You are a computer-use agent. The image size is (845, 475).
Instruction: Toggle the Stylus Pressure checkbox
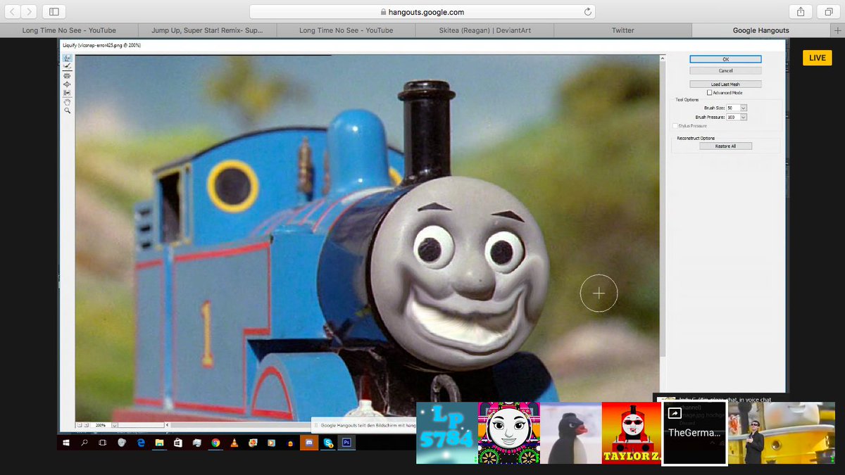click(x=675, y=125)
